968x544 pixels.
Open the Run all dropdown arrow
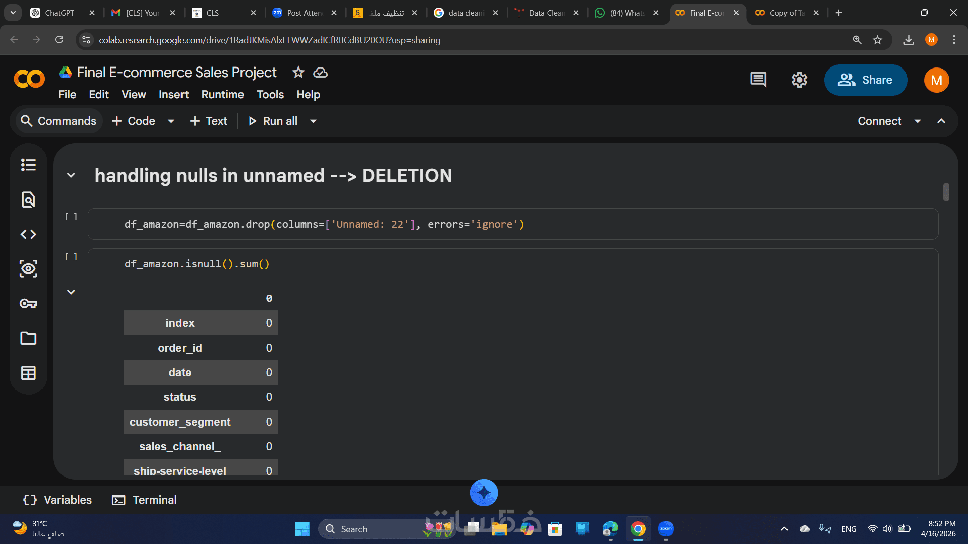tap(314, 121)
